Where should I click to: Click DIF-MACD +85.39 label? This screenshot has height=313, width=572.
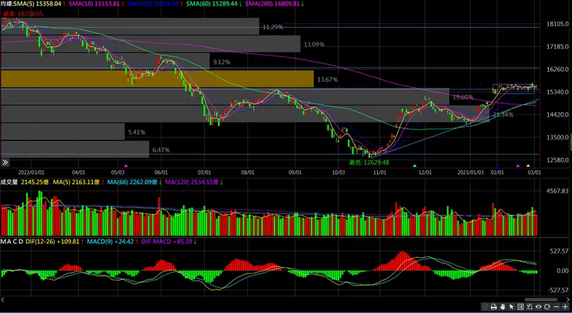click(x=166, y=241)
